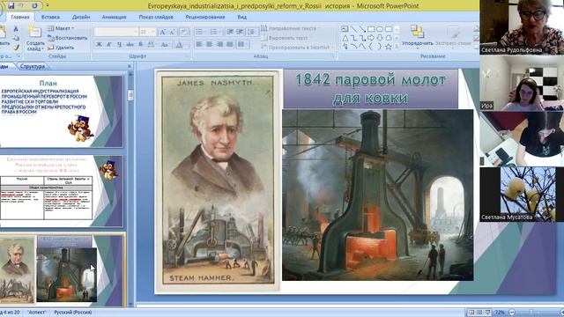The height and width of the screenshot is (317, 564).
Task: Select the План slide thumbnail
Action: tap(61, 111)
